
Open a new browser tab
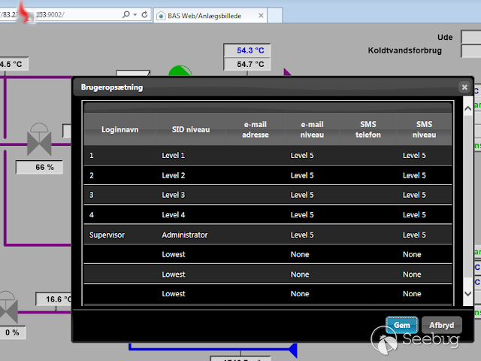click(x=275, y=15)
